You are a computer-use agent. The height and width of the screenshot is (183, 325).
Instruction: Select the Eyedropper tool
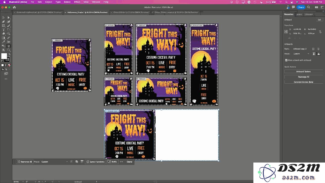pos(4,42)
